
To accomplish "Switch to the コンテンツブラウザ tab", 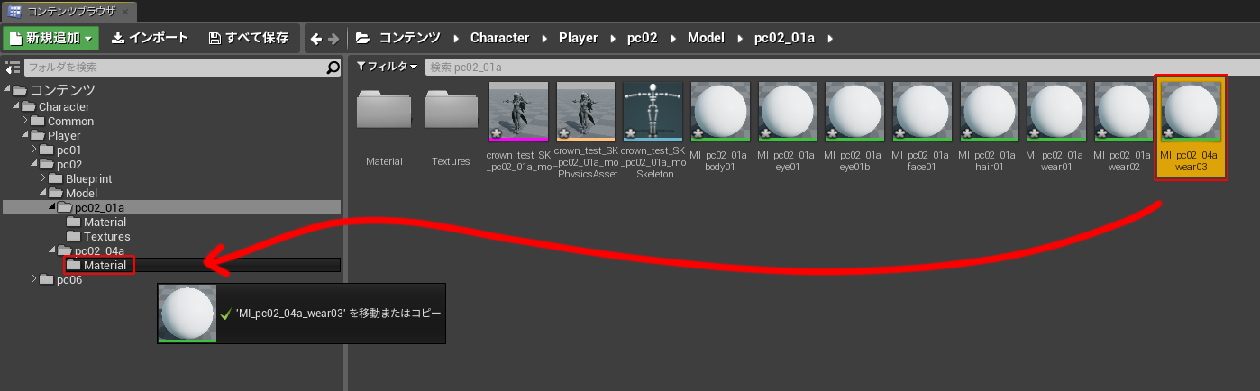I will [69, 11].
